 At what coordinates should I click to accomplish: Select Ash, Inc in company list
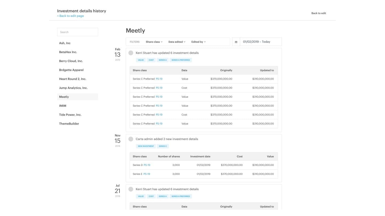click(x=65, y=43)
